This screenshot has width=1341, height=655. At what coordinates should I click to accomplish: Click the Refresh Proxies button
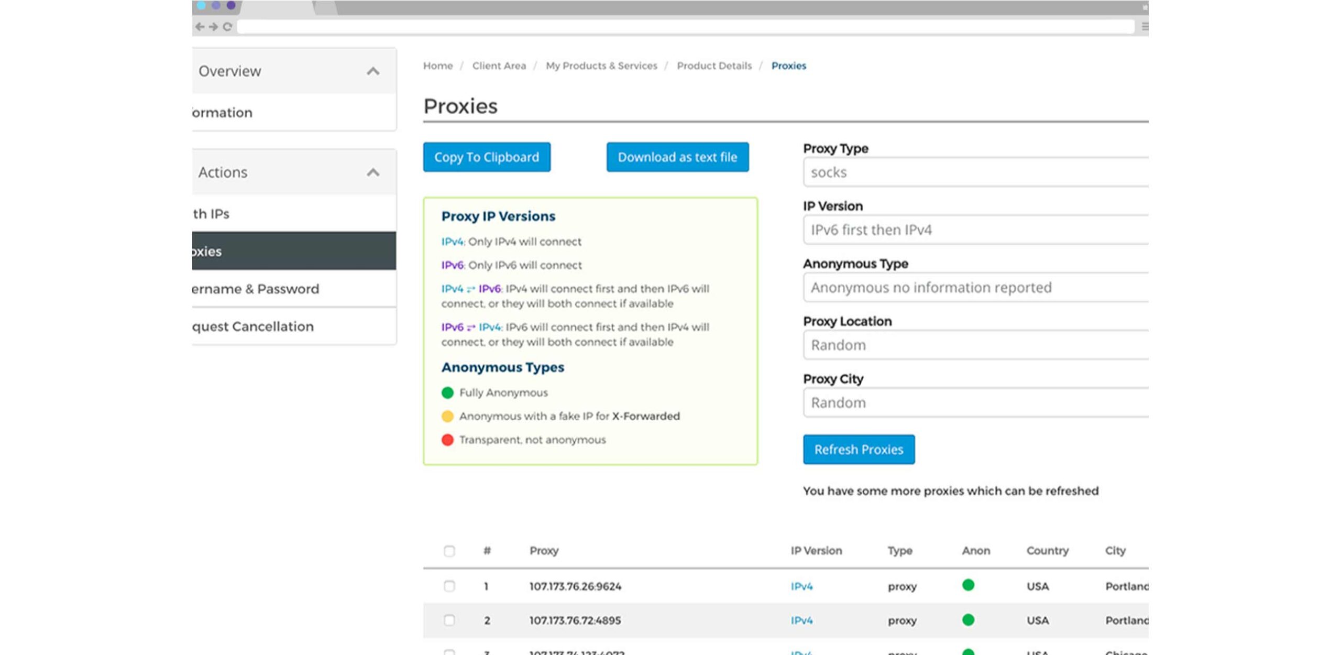859,450
